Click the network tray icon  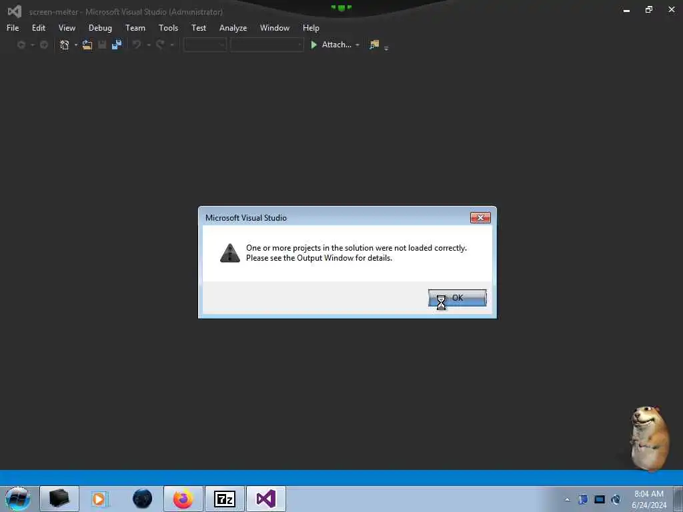[x=616, y=499]
